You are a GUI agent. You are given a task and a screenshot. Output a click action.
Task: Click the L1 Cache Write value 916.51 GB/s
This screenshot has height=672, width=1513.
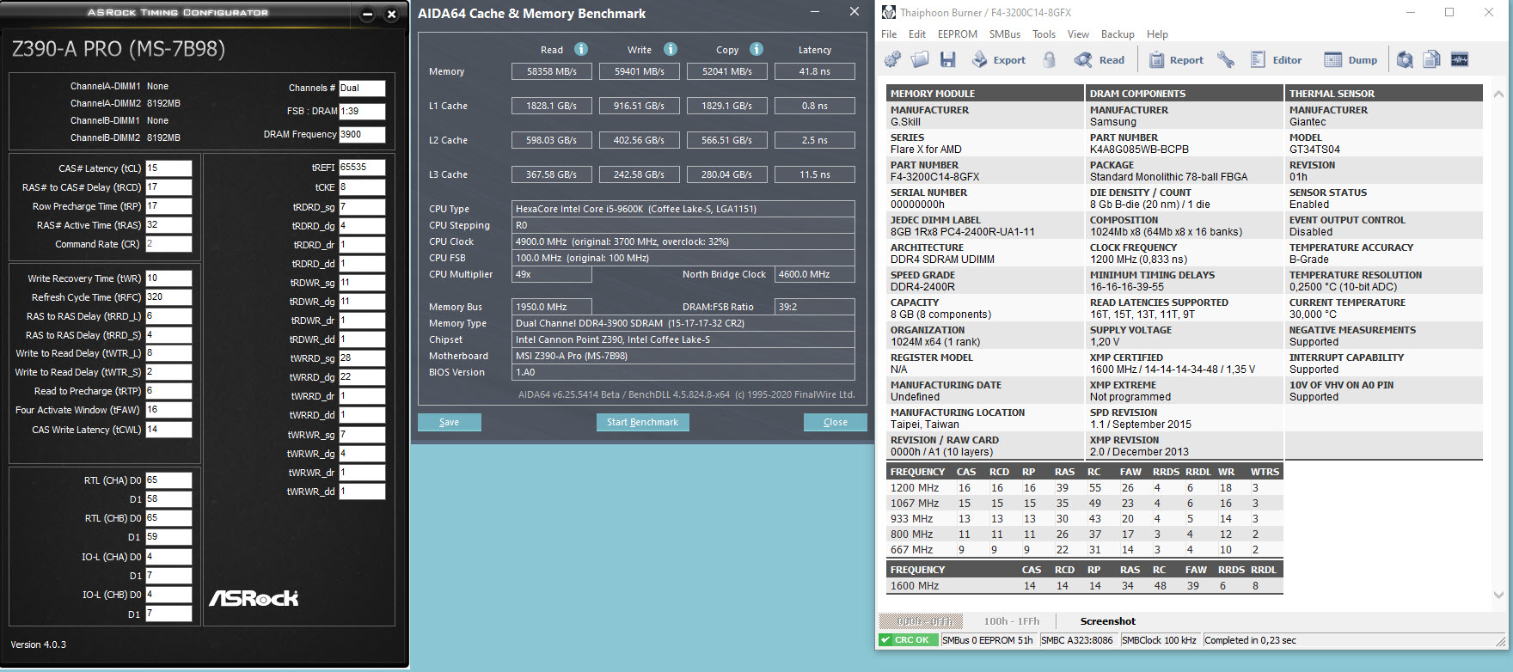tap(640, 106)
